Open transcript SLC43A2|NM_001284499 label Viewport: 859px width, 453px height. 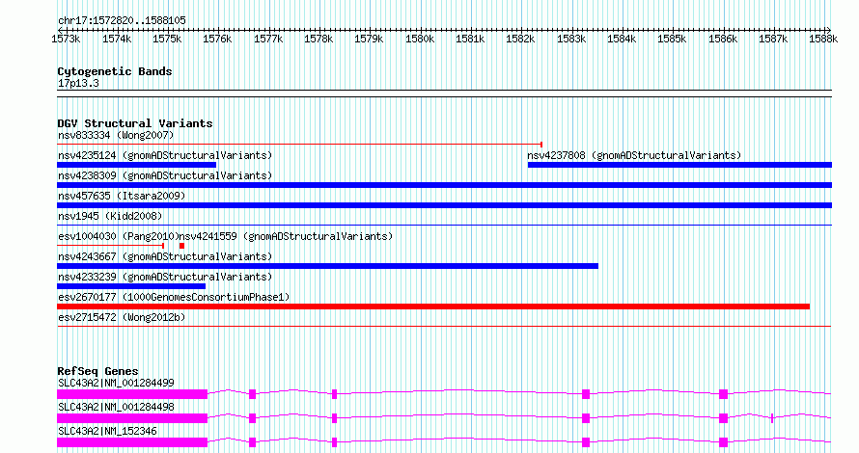point(116,383)
